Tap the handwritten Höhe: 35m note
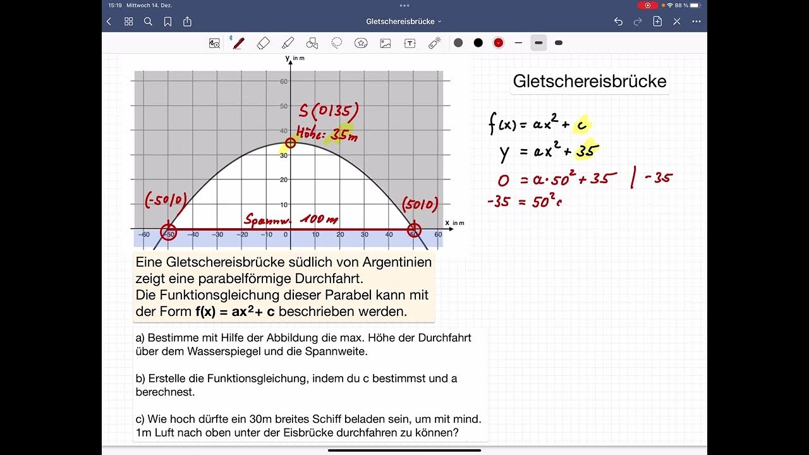809x455 pixels. [x=327, y=134]
